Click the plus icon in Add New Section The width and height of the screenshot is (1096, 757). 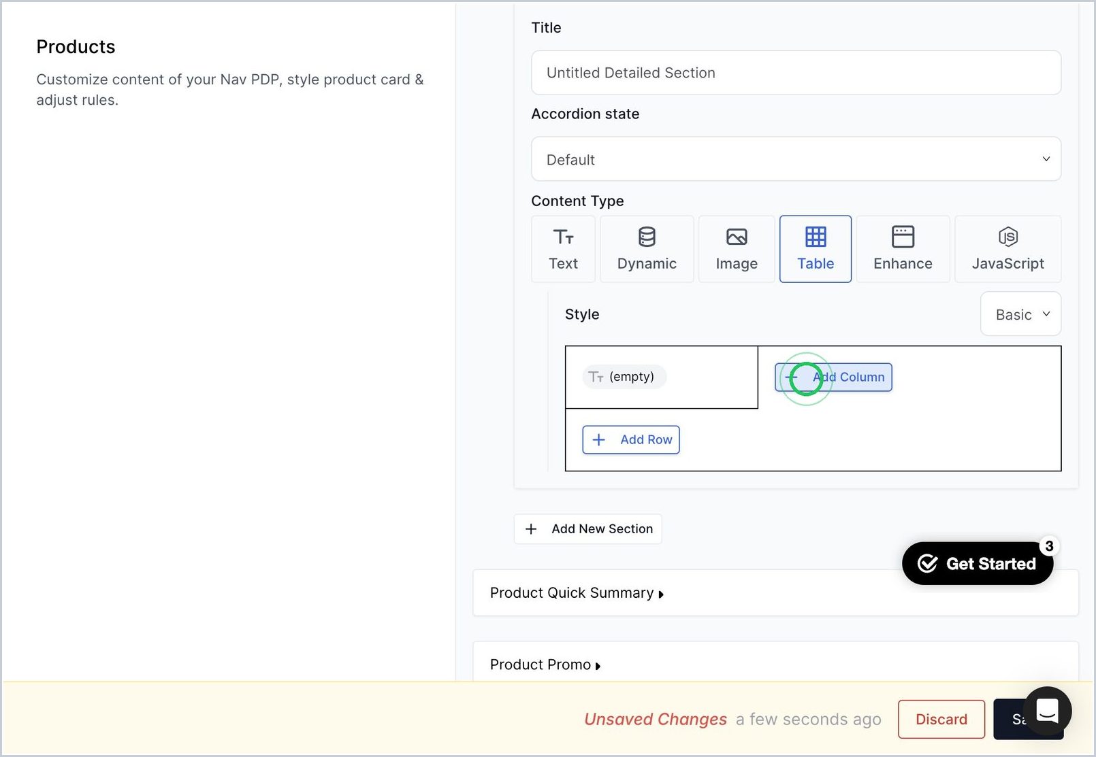tap(532, 529)
